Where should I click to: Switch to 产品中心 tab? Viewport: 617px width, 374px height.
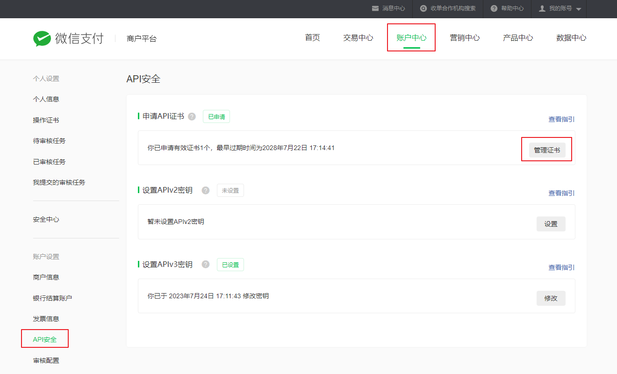518,38
